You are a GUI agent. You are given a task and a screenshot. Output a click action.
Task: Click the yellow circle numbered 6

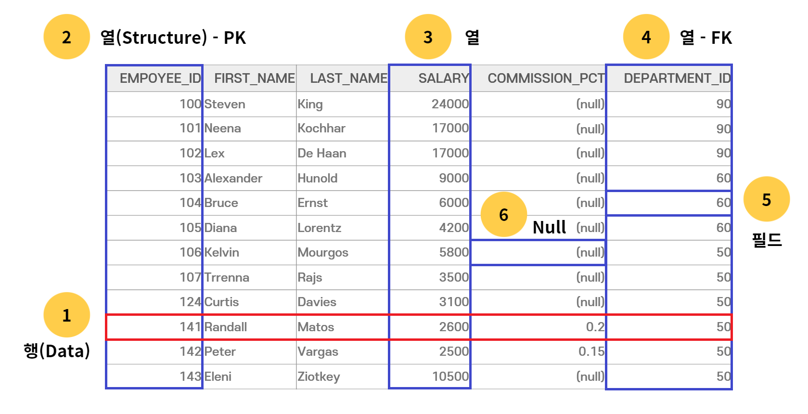(x=503, y=214)
